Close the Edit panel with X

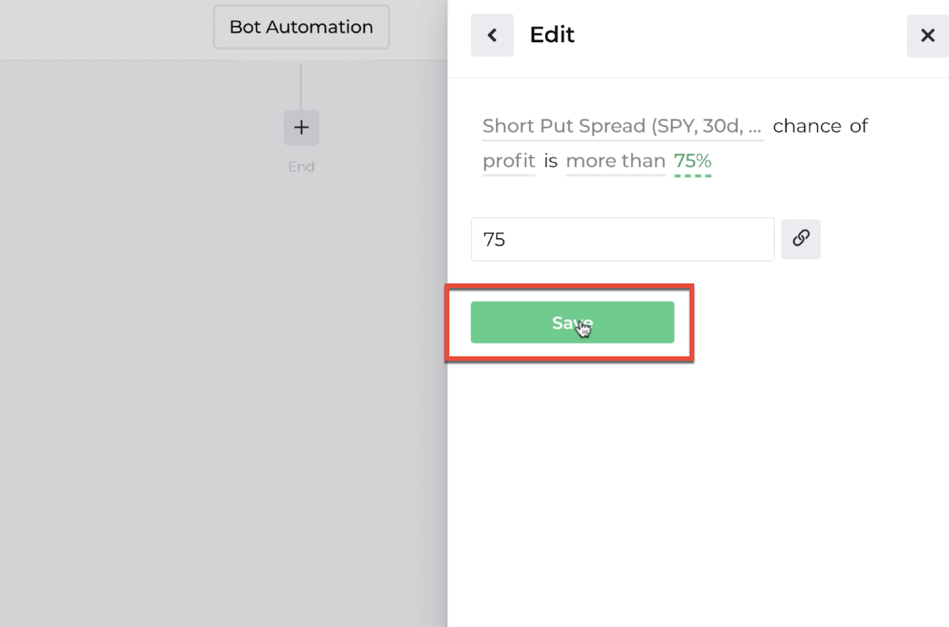click(928, 36)
